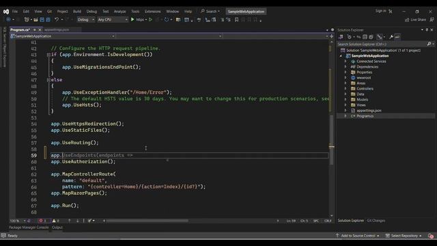Expand the Properties node

[346, 72]
